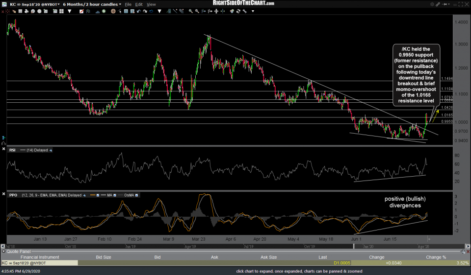Click the zoom out magnifier icon
This screenshot has width=471, height=275.
click(197, 11)
